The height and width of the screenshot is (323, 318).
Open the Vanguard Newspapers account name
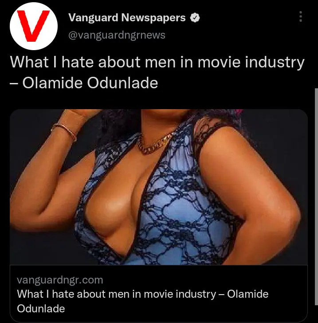tap(127, 17)
